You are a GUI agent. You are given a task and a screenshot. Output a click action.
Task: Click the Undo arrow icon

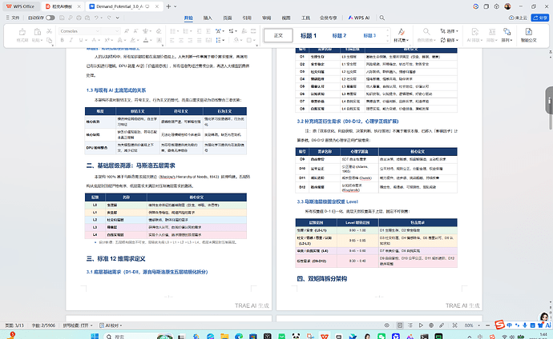[x=97, y=18]
